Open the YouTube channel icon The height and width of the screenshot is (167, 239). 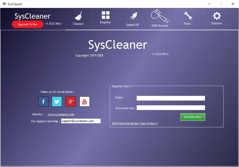[x=85, y=102]
